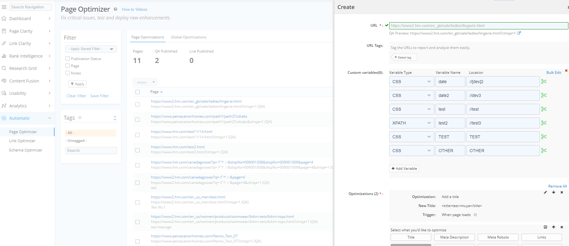Edit the Add a title optimization
This screenshot has width=569, height=246.
tap(545, 192)
